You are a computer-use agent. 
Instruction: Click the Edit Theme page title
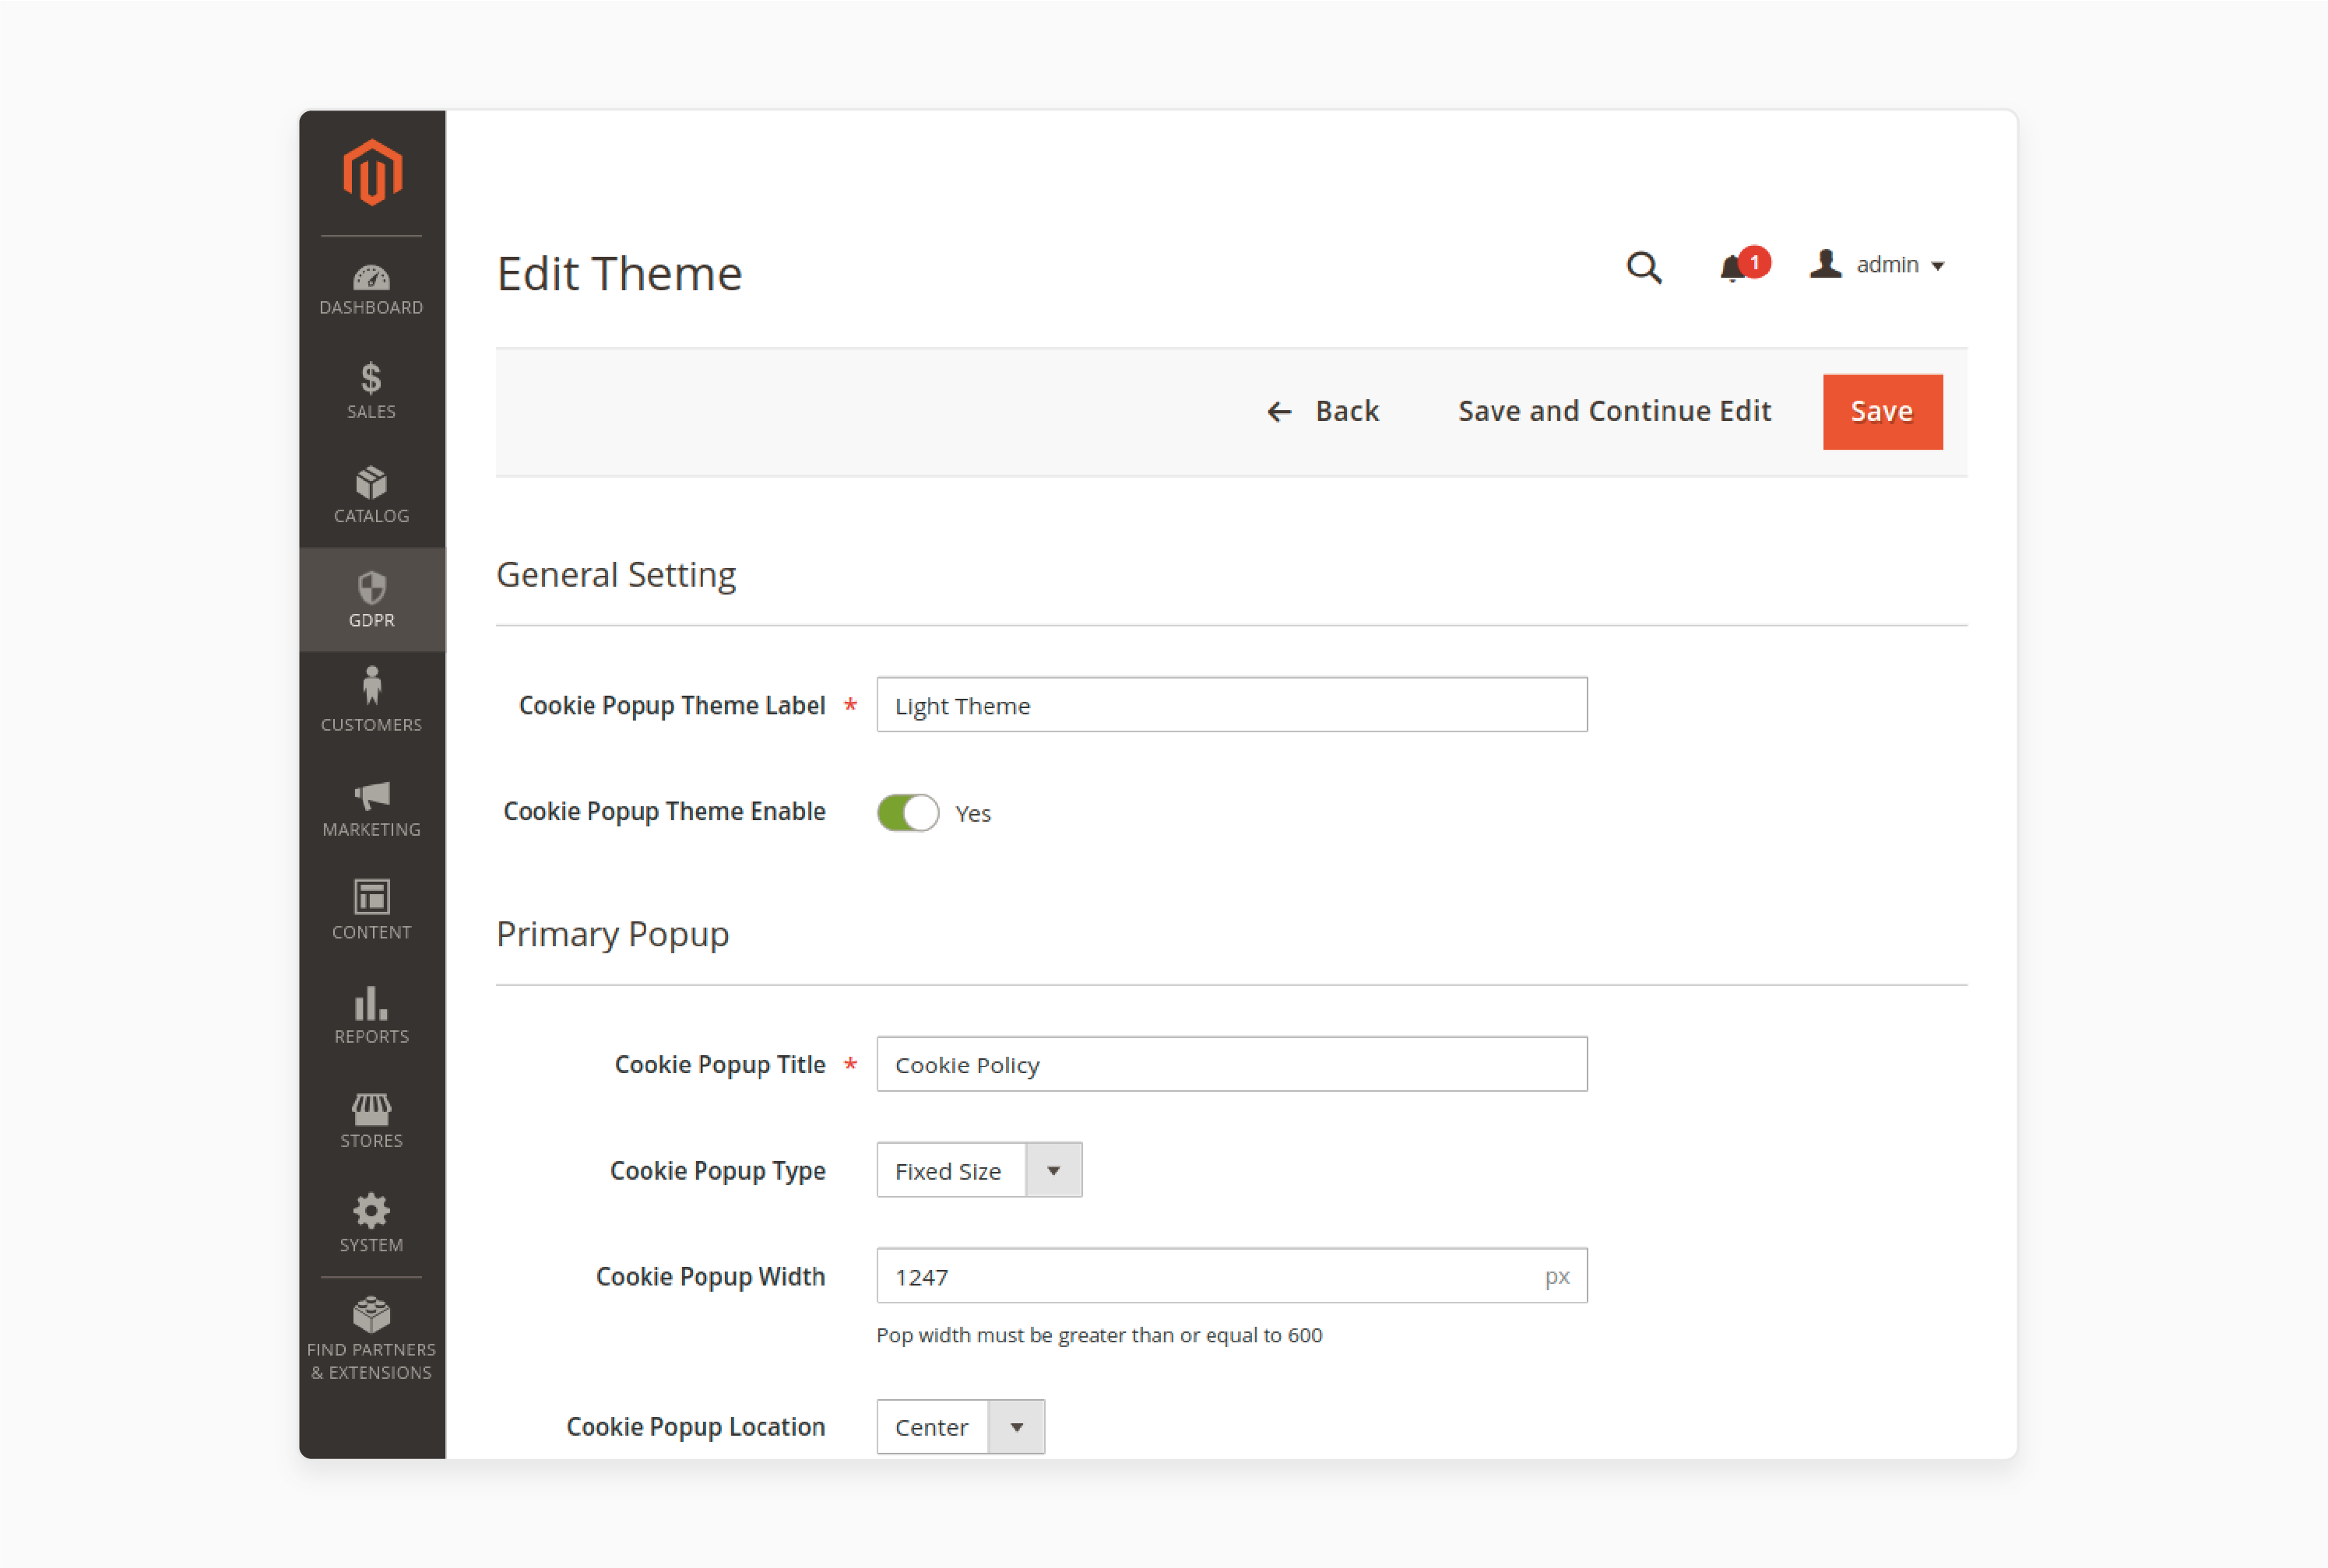click(619, 274)
